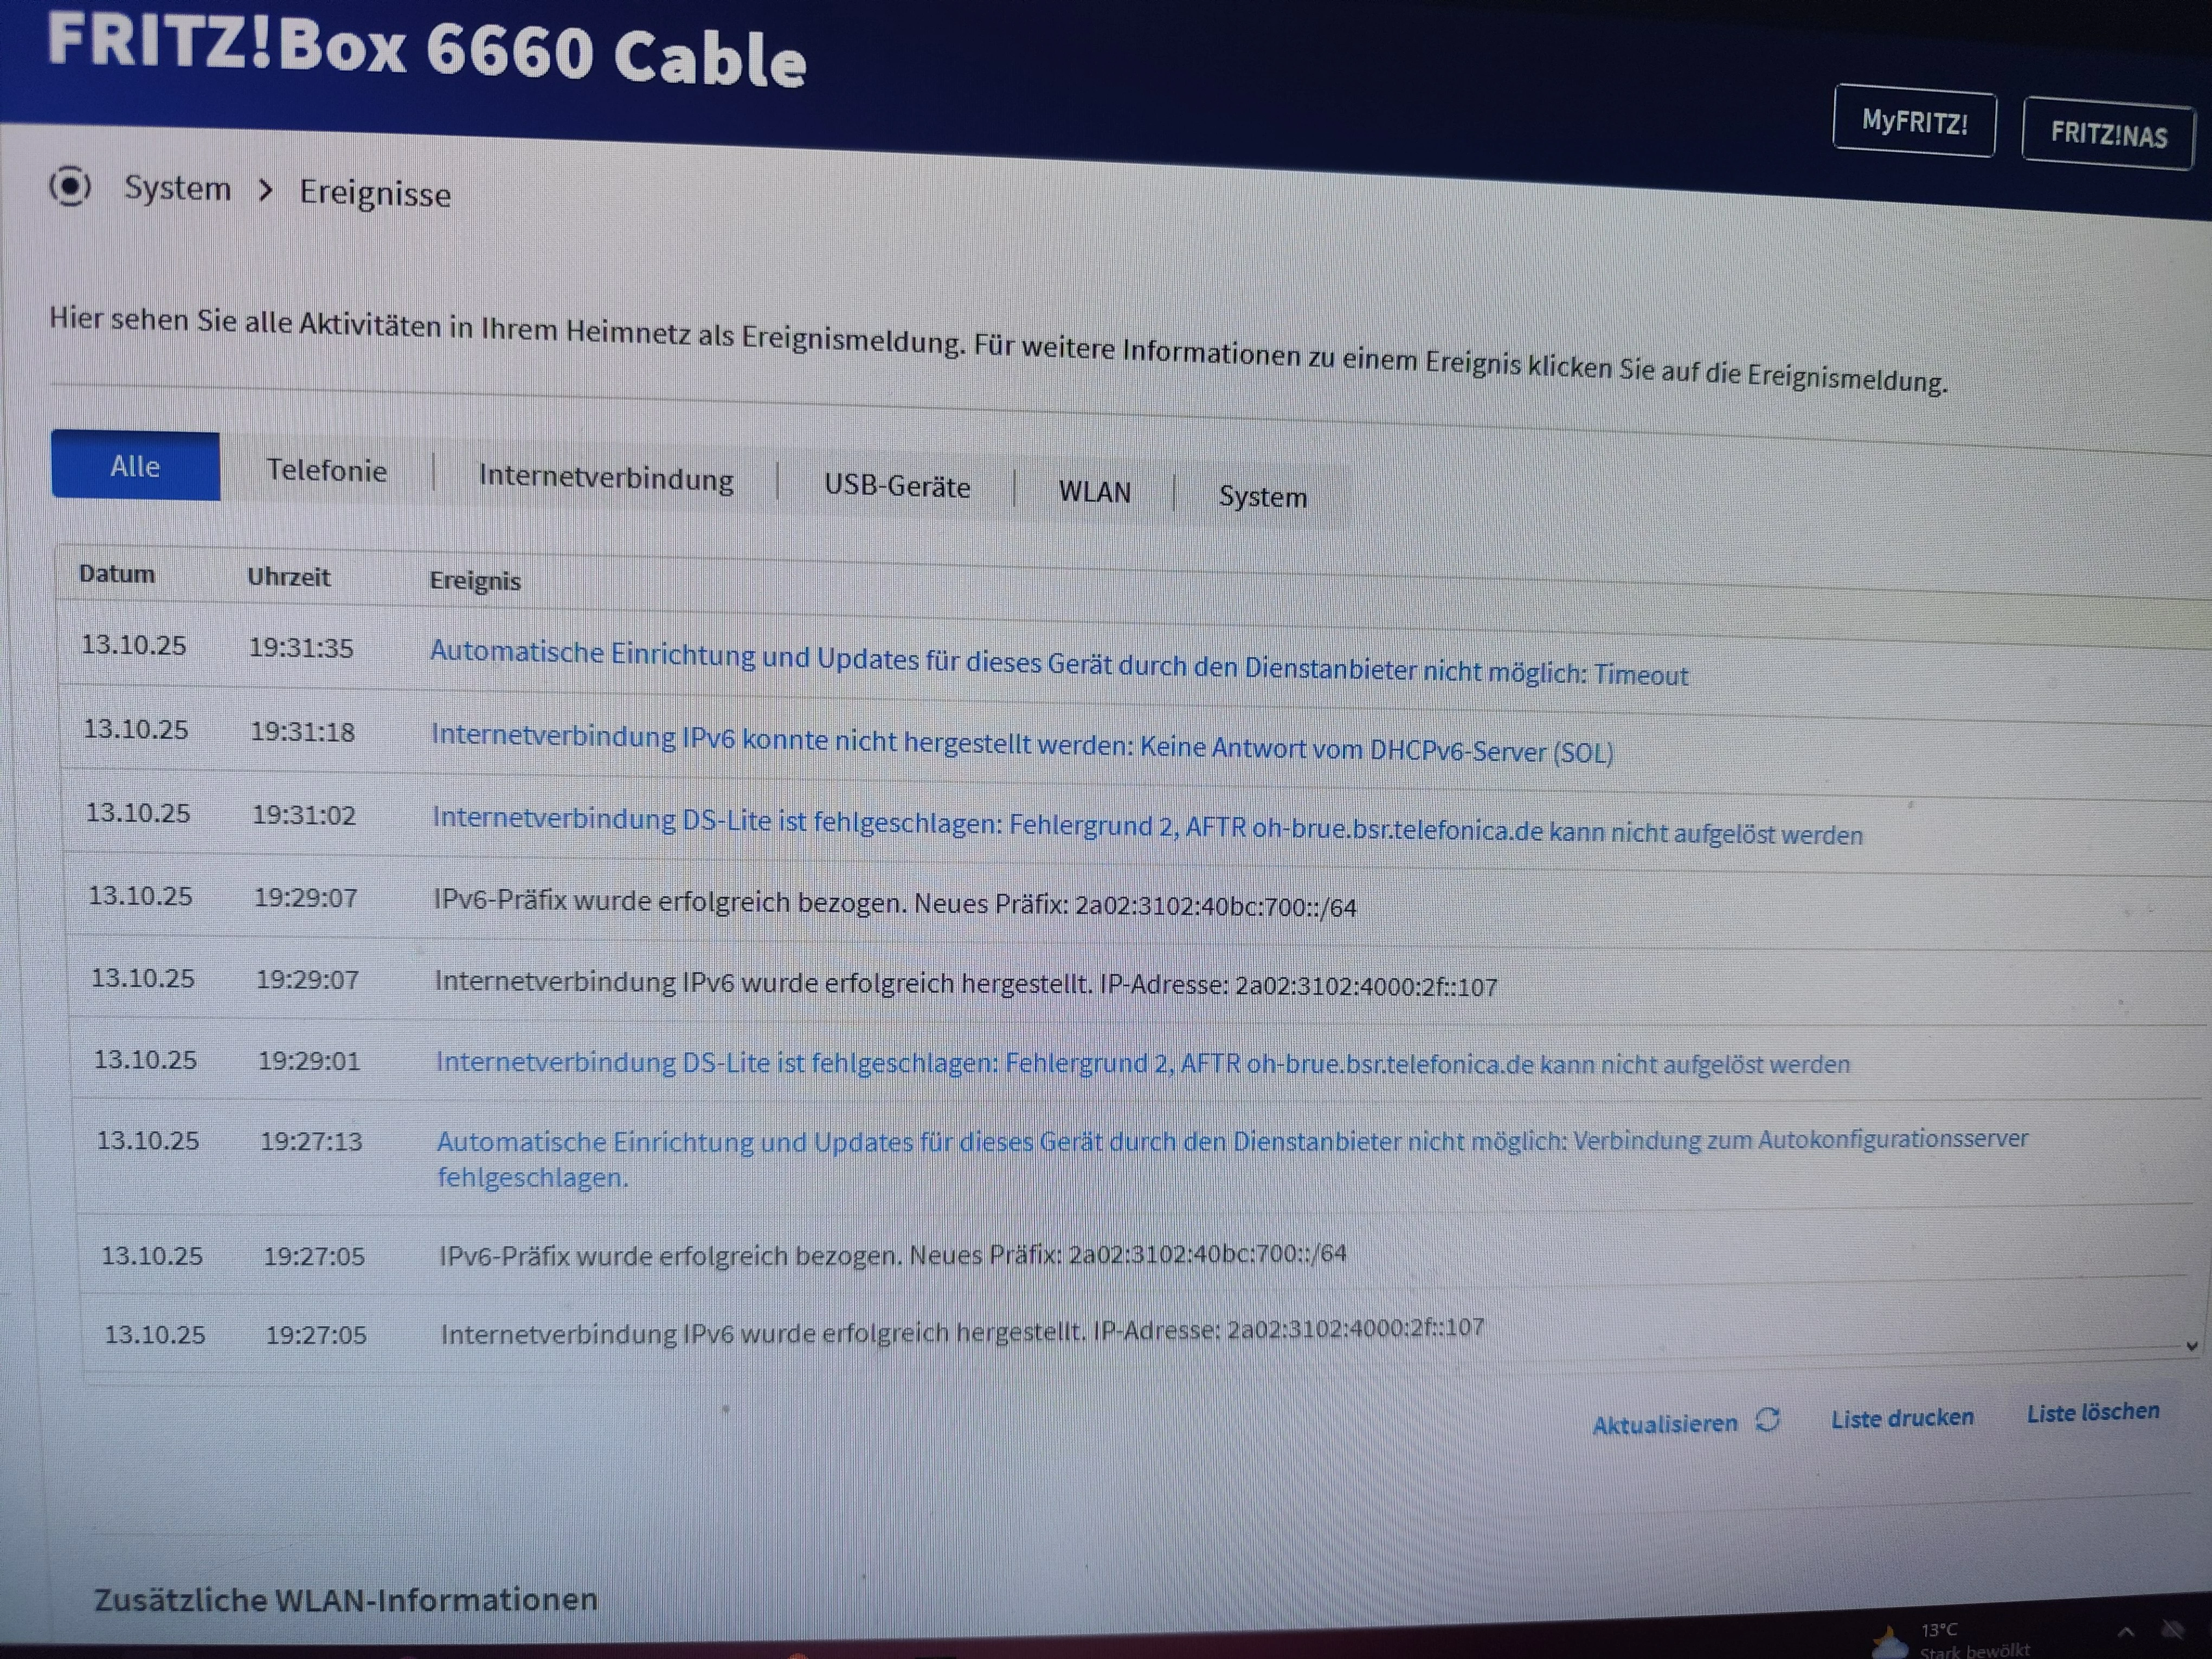
Task: Switch to the Telefonie tab
Action: (x=326, y=470)
